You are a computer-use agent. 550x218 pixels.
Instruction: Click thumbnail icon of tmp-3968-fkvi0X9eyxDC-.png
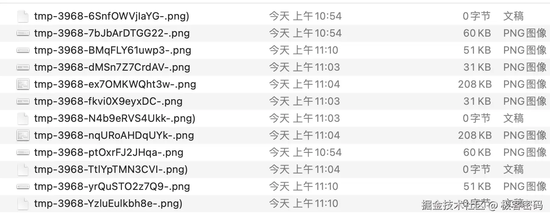(23, 101)
